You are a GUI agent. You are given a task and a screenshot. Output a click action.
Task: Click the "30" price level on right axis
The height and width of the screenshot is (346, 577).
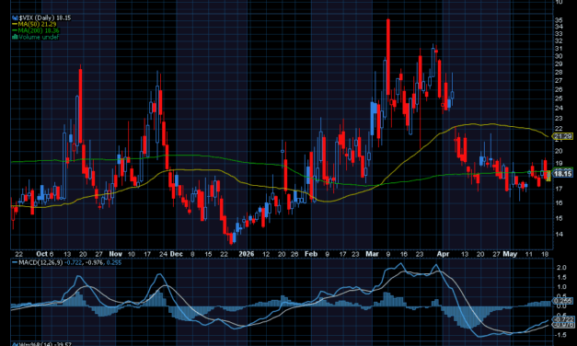pos(559,56)
